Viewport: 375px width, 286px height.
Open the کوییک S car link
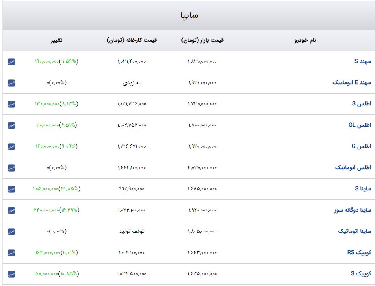tap(361, 273)
